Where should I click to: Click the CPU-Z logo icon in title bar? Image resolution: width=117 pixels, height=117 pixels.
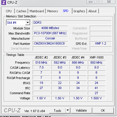(4, 3)
